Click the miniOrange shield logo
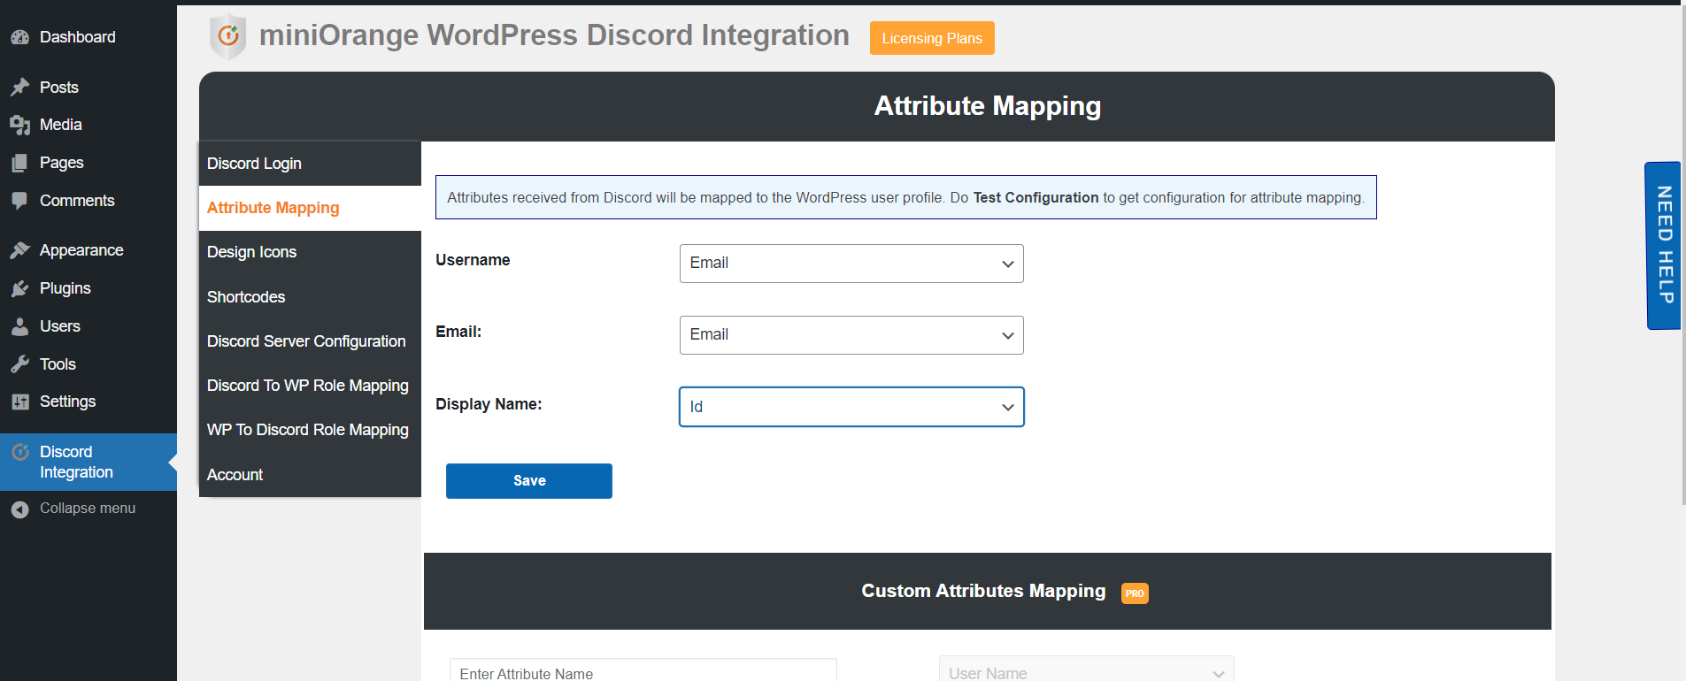1686x681 pixels. click(x=227, y=36)
